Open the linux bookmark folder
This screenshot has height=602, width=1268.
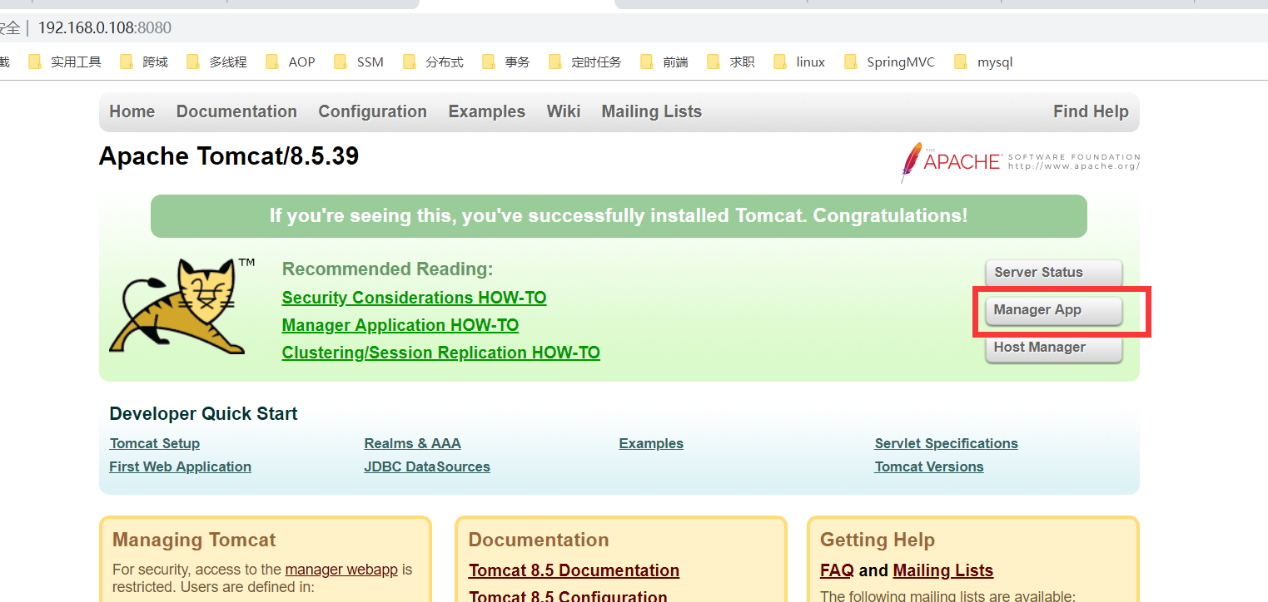[x=799, y=62]
